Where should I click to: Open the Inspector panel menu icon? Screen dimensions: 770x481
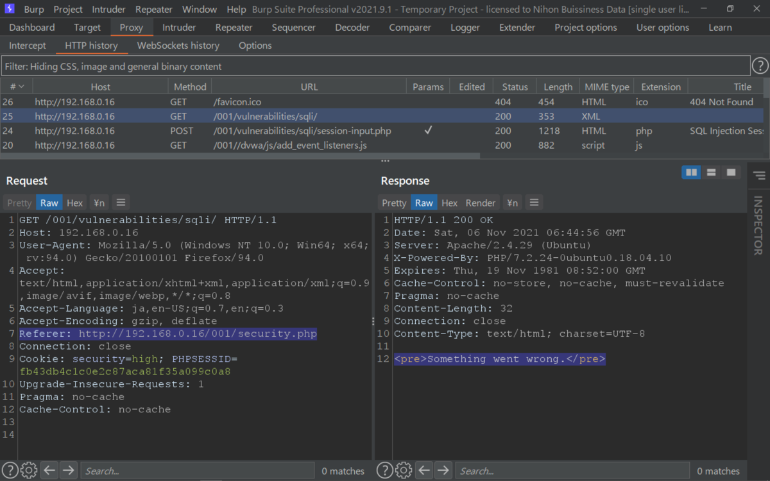click(758, 175)
